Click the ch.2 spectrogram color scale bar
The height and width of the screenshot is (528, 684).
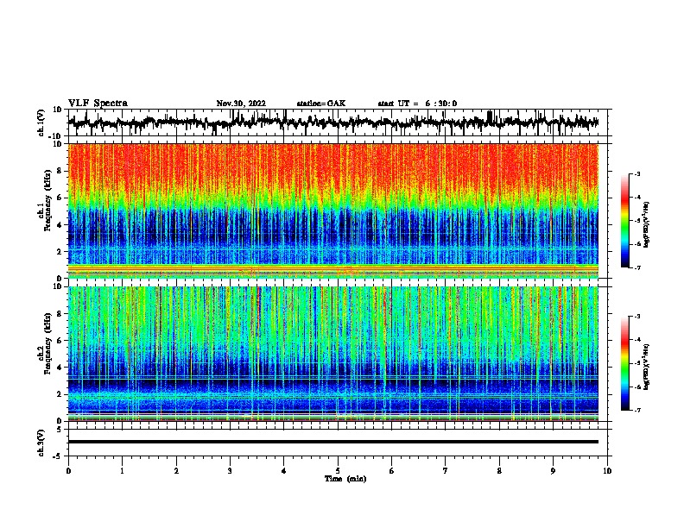tap(625, 363)
